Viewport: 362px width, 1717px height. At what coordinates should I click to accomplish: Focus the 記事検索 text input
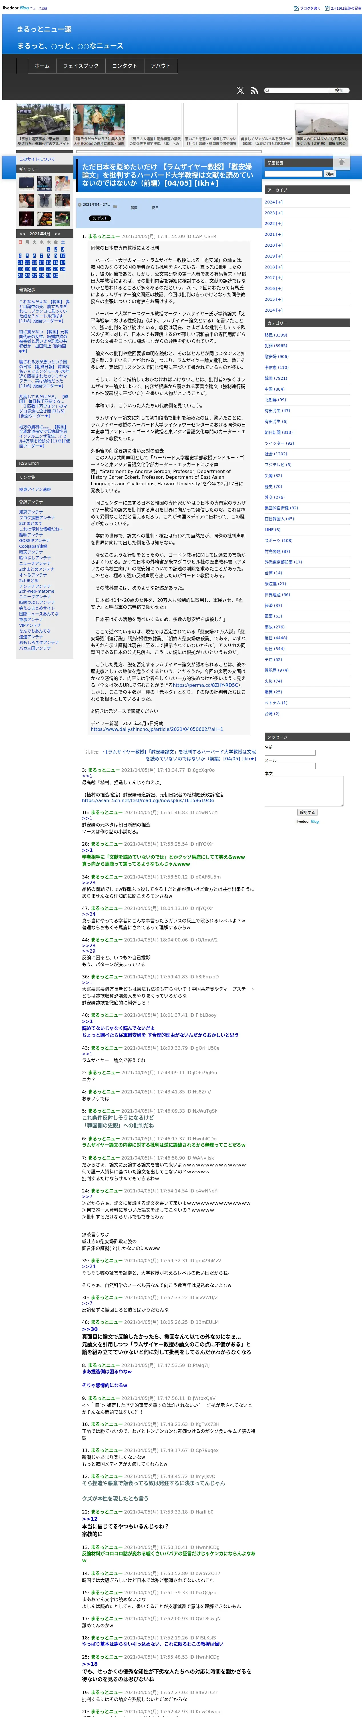(293, 173)
